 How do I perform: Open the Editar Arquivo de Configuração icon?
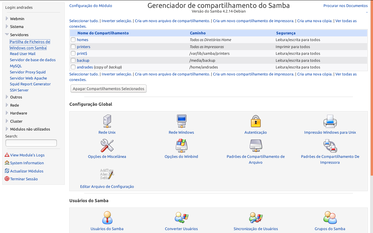[107, 174]
